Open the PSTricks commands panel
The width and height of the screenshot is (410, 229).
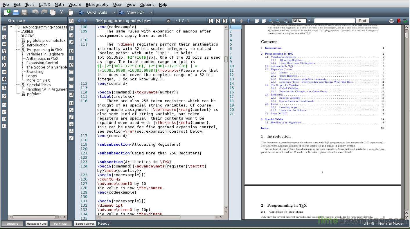coord(4,105)
